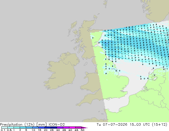The width and height of the screenshot is (169, 131).
Task: Click the 5–10 mm legend swatch
Action: point(29,128)
